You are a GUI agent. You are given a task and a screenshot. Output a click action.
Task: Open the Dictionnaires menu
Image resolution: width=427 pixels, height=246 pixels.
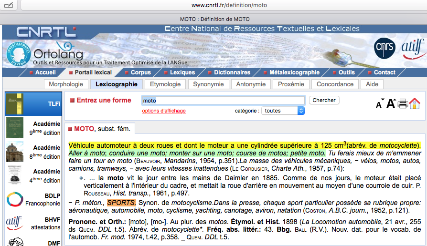(x=229, y=72)
